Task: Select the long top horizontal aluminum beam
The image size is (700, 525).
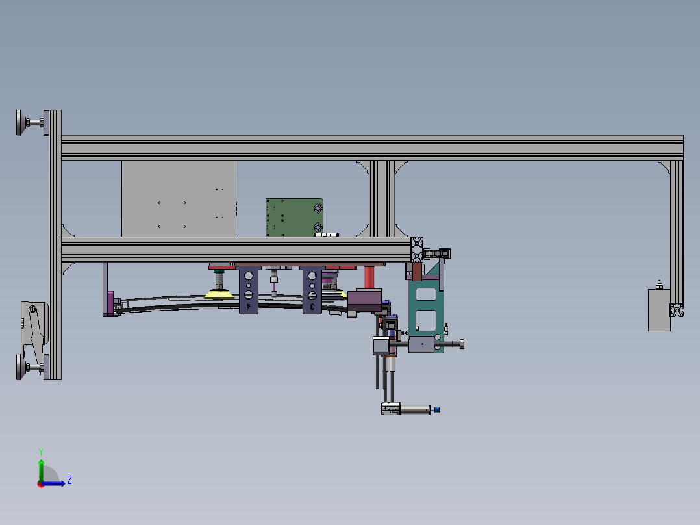Action: pyautogui.click(x=372, y=148)
